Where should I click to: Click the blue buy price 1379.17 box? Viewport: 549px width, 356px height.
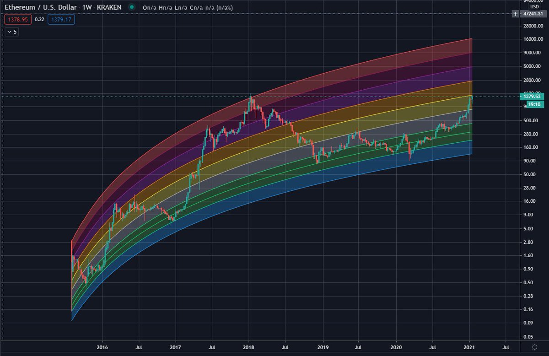tap(61, 19)
